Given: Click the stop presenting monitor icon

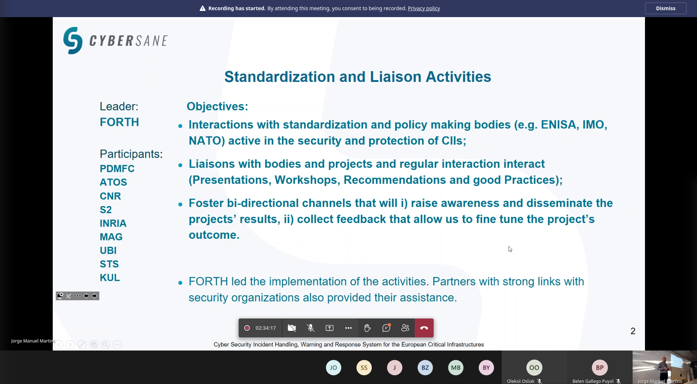Looking at the screenshot, I should coord(60,296).
